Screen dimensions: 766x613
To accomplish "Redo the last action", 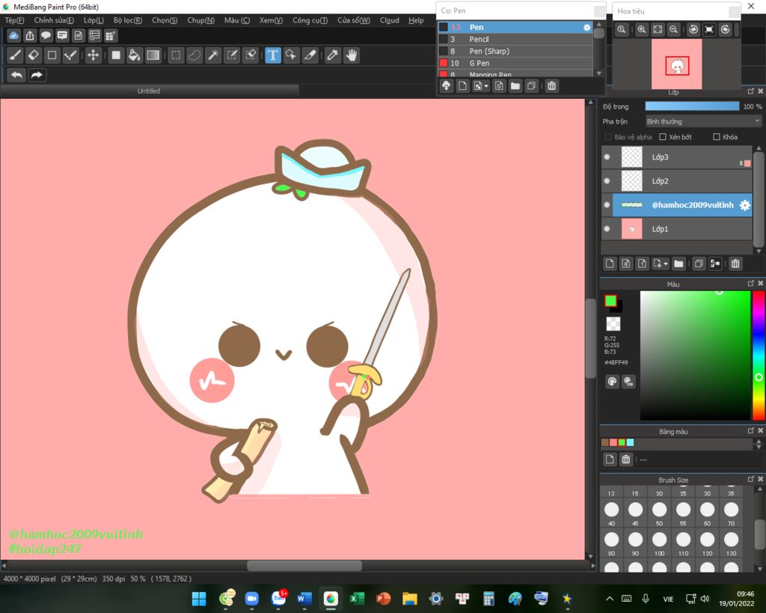I will [37, 76].
